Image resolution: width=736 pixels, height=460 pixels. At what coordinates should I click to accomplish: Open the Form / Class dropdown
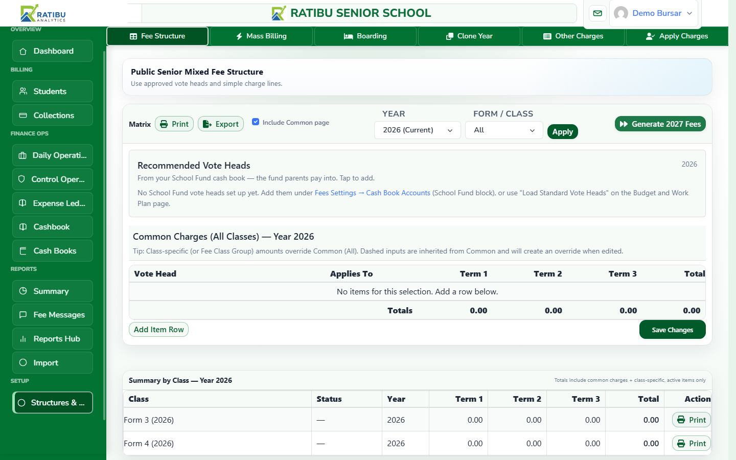pyautogui.click(x=504, y=130)
